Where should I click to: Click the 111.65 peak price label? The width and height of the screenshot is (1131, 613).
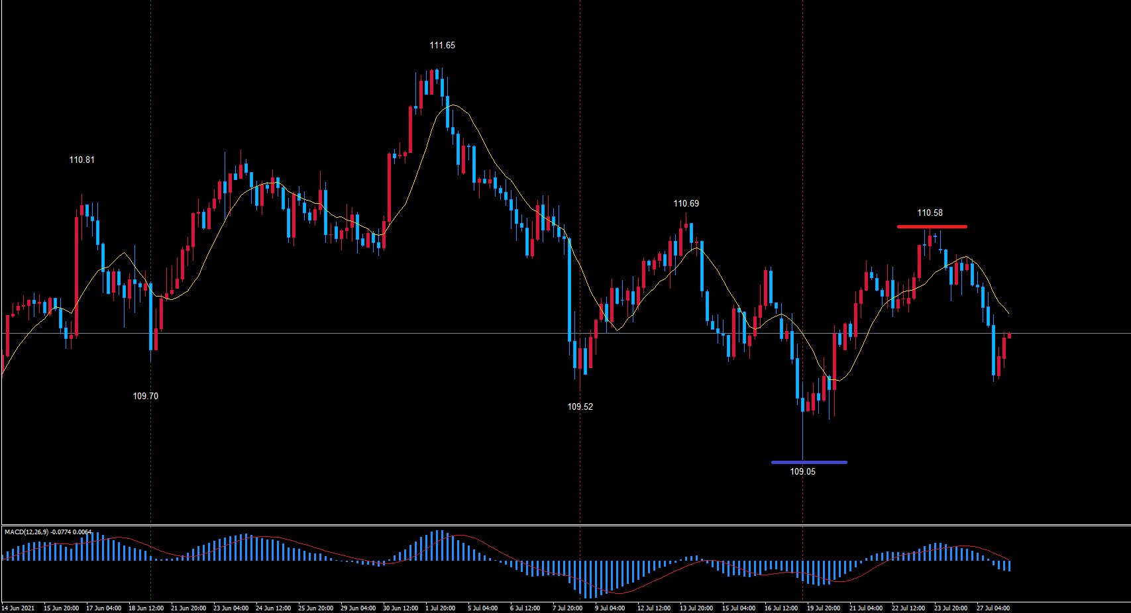pyautogui.click(x=441, y=45)
